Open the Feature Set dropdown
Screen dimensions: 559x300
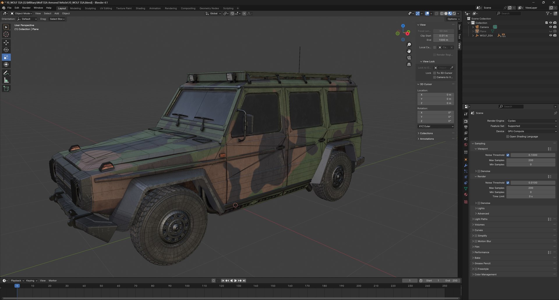point(532,126)
